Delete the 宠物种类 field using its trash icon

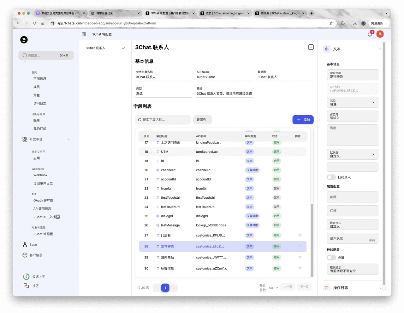click(x=300, y=246)
